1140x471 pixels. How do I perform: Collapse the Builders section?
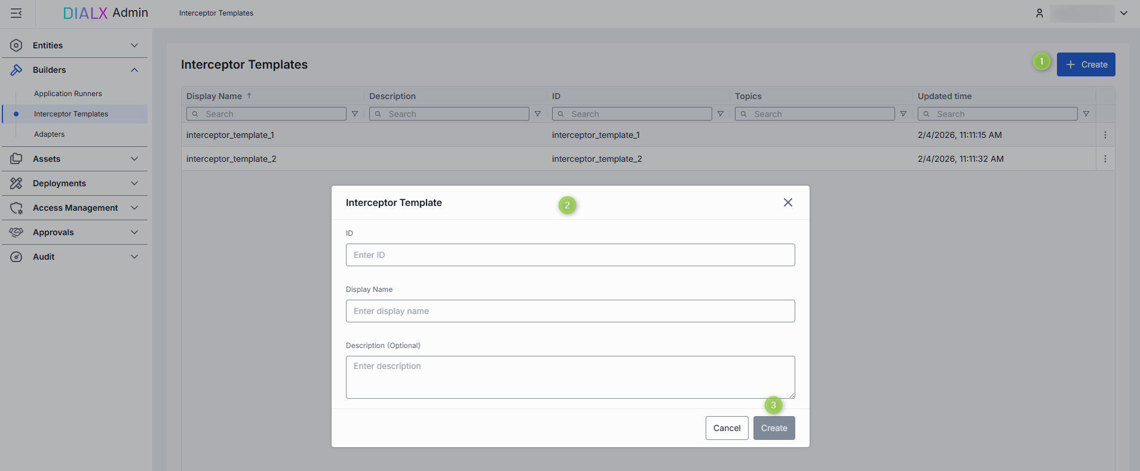(134, 70)
